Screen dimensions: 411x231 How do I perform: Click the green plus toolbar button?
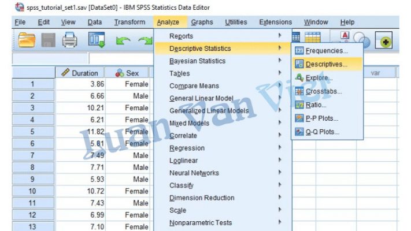384,40
